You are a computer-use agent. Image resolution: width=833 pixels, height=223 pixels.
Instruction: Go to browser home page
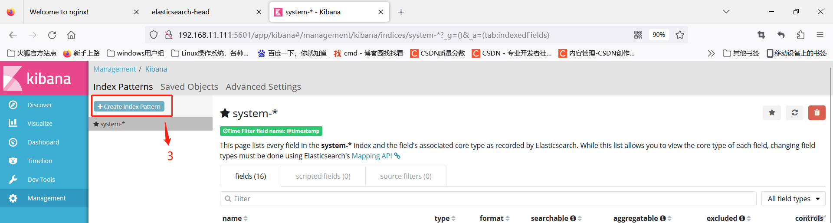(x=71, y=35)
